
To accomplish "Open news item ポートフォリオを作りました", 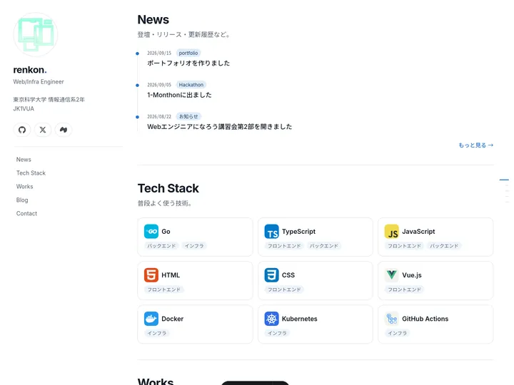I will tap(188, 63).
